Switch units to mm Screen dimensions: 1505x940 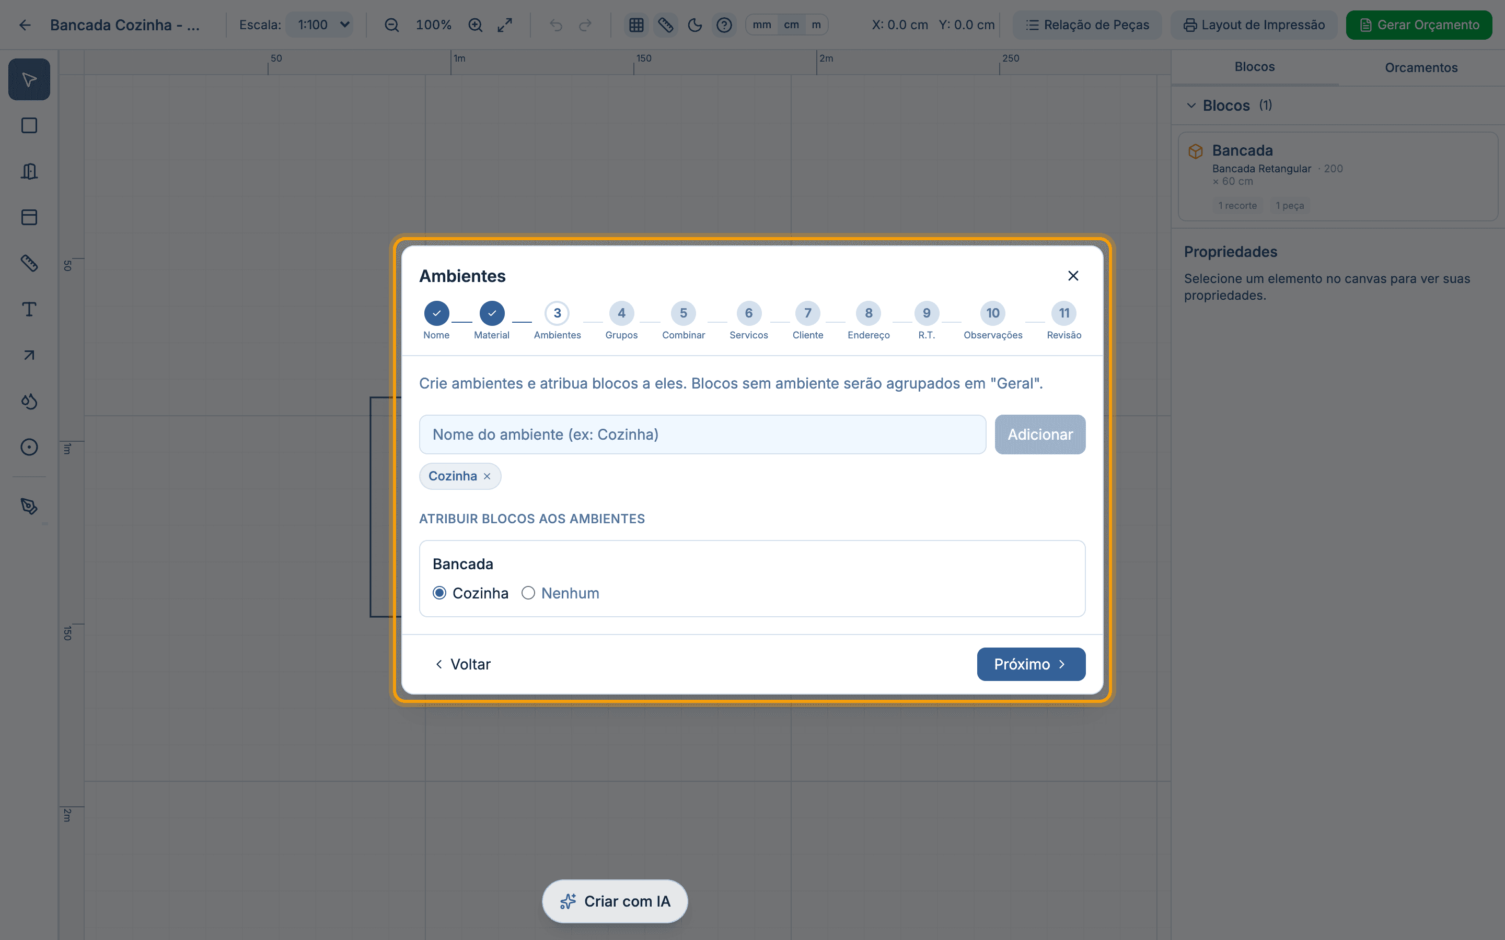[x=762, y=25]
